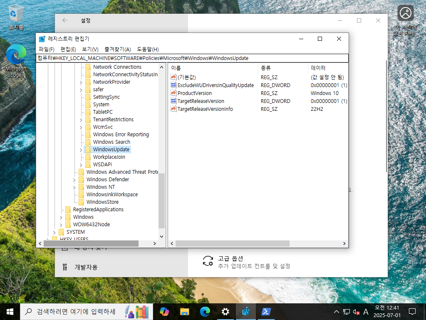
Task: Open Copilot from the taskbar
Action: coord(164,312)
